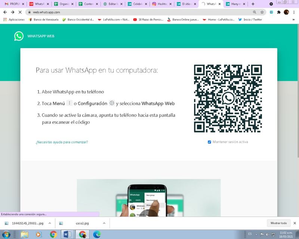Close the Instagram Hashta tab

pos(170,4)
